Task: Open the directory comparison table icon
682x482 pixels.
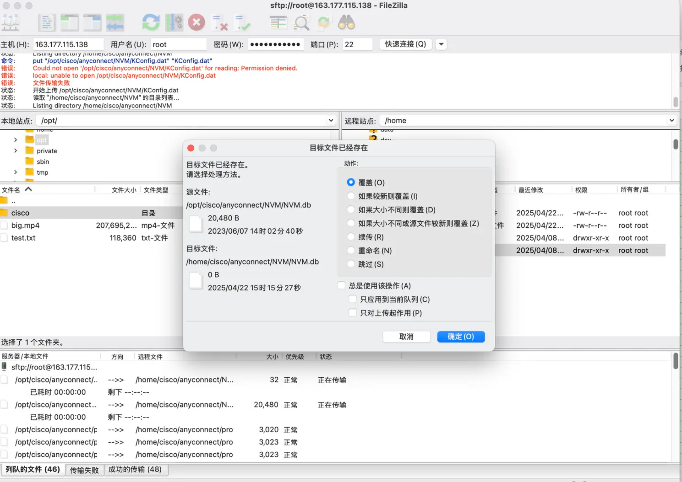Action: point(278,22)
